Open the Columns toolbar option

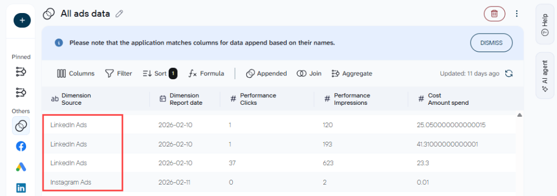click(76, 73)
